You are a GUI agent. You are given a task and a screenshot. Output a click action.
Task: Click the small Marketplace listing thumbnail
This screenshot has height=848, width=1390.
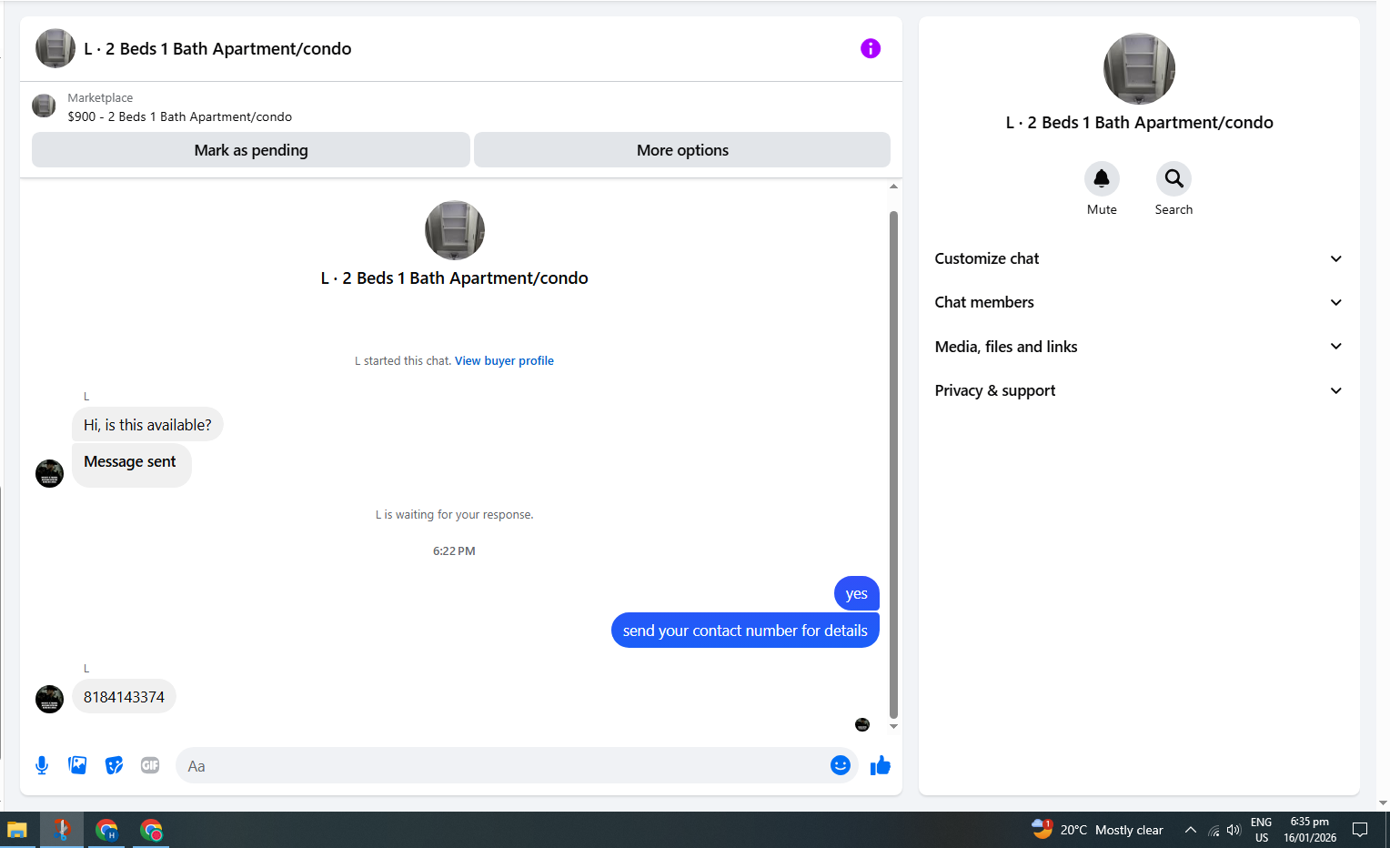[44, 106]
